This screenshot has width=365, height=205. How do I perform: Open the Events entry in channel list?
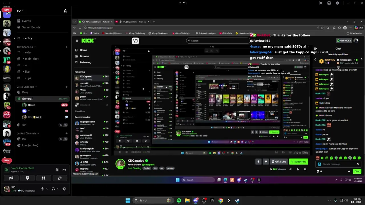(42, 21)
